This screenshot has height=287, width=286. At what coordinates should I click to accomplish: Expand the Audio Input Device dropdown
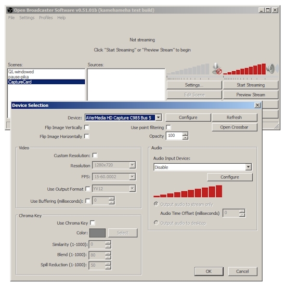pyautogui.click(x=248, y=167)
